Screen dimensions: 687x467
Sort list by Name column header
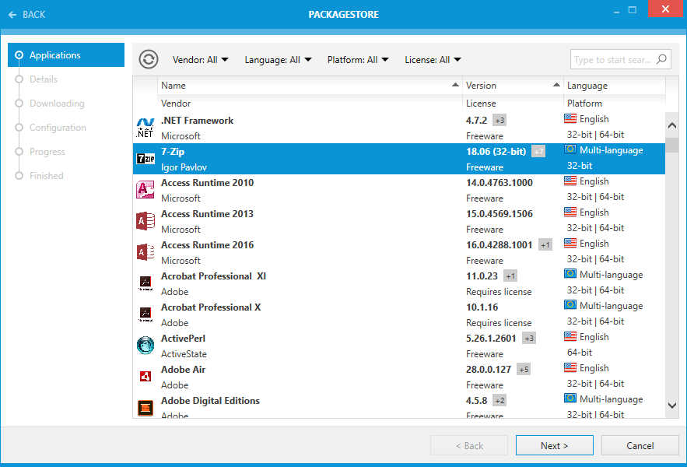pos(310,86)
